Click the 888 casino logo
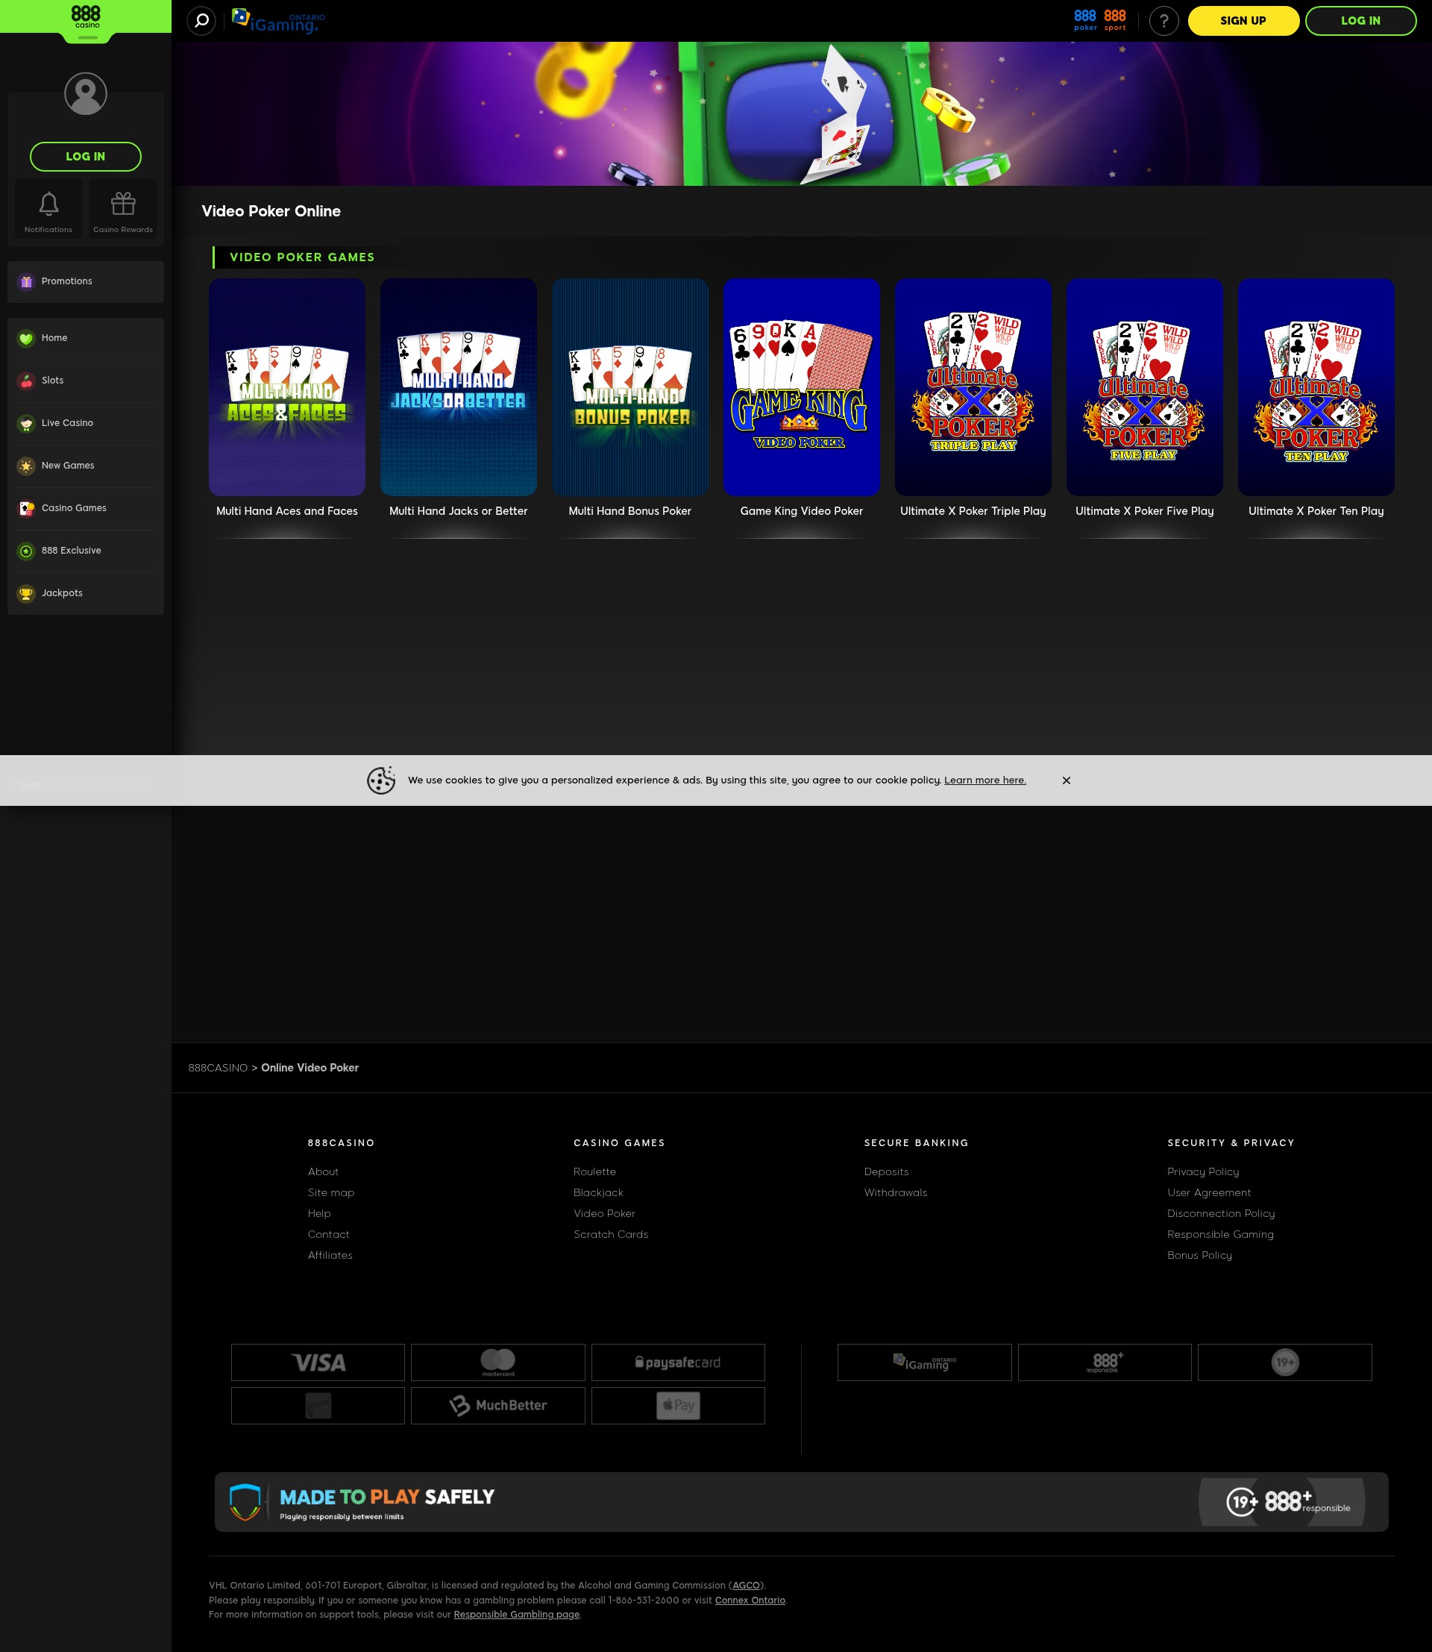Viewport: 1432px width, 1652px height. (87, 17)
